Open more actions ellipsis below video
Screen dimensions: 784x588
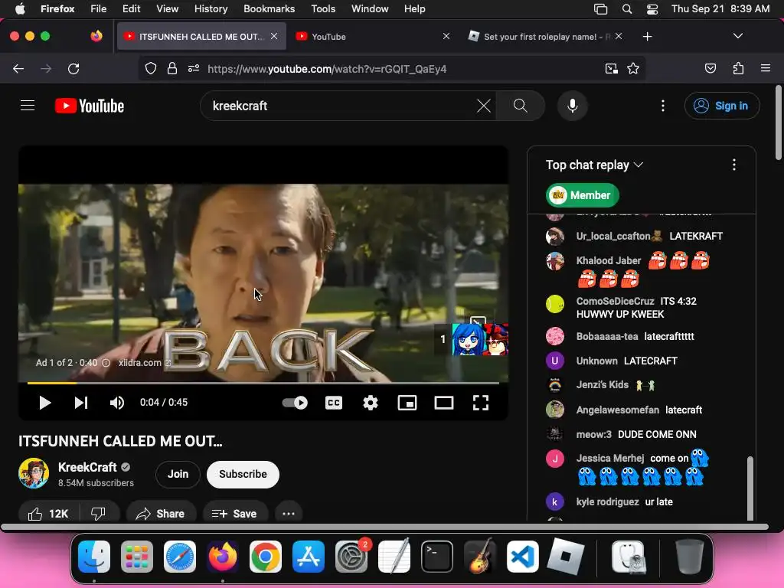click(x=289, y=514)
